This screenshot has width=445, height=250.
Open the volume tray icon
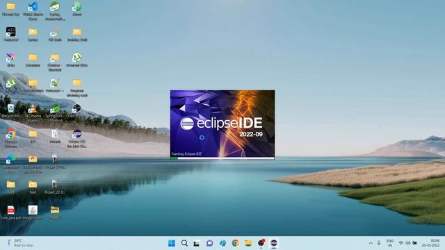pyautogui.click(x=408, y=243)
